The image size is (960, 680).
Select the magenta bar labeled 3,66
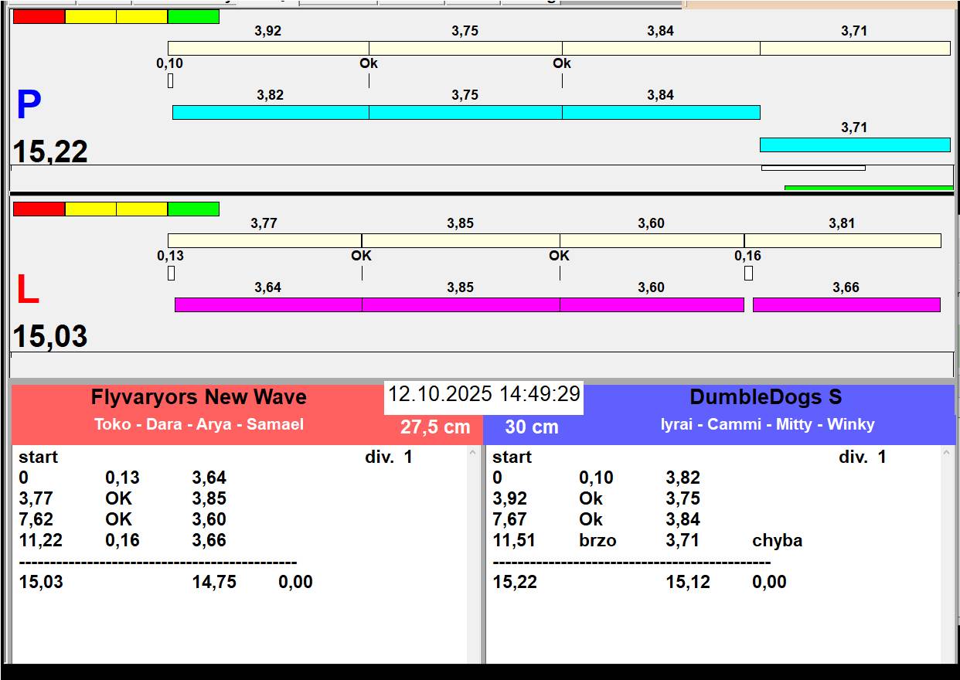pos(846,304)
